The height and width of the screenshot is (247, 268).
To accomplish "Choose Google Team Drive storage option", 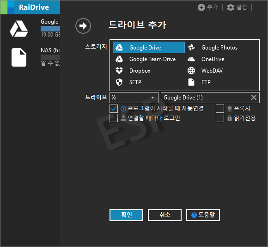I will point(149,59).
